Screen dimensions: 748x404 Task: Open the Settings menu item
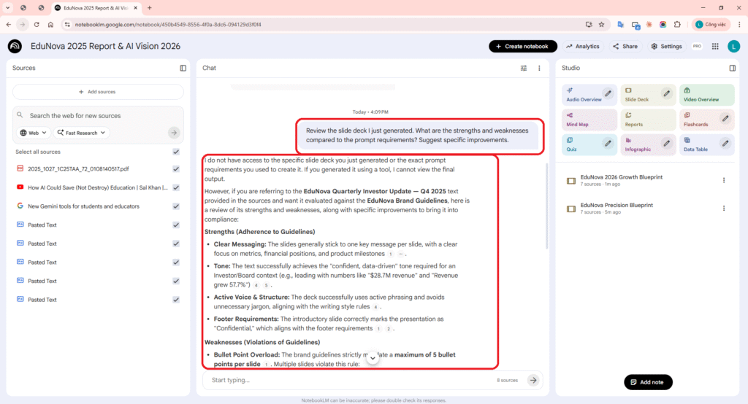point(665,47)
